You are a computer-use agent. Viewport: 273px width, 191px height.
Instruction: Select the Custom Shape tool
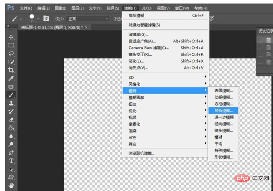tap(11, 177)
